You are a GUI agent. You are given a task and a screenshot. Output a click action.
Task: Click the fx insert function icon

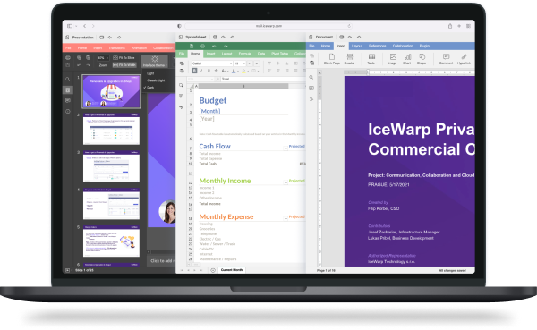pyautogui.click(x=217, y=79)
